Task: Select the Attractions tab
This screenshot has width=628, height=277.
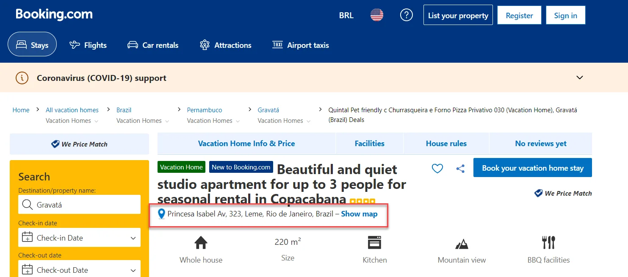Action: click(225, 45)
